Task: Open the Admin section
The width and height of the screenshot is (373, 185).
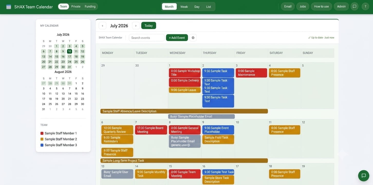Action: coord(341,6)
